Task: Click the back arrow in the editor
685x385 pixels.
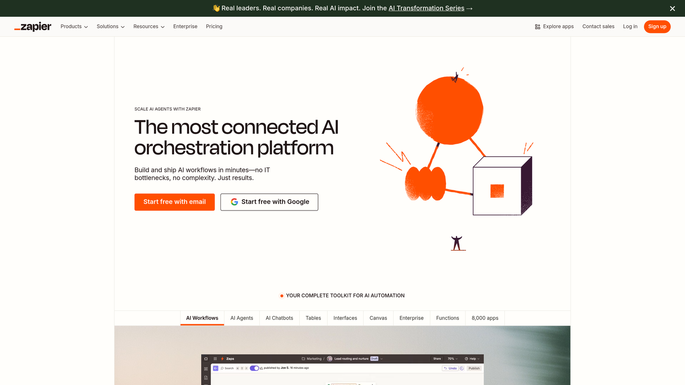Action: click(x=215, y=368)
